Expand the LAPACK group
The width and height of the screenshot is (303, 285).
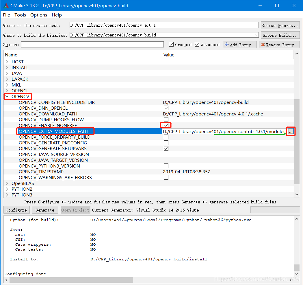7,79
